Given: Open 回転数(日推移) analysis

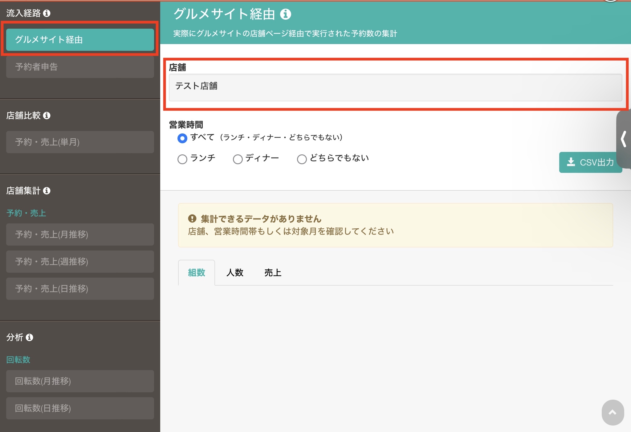Looking at the screenshot, I should [x=80, y=408].
